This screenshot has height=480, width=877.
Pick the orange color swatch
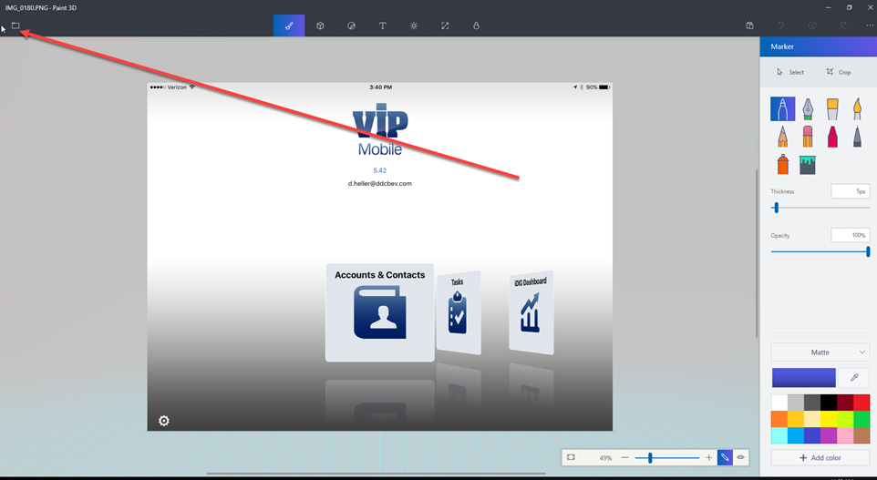tap(779, 419)
